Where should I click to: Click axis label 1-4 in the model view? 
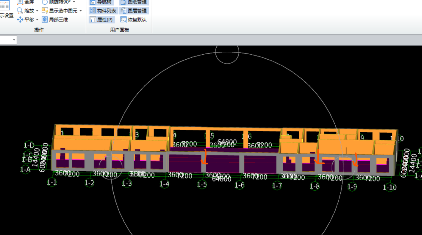coord(164,184)
